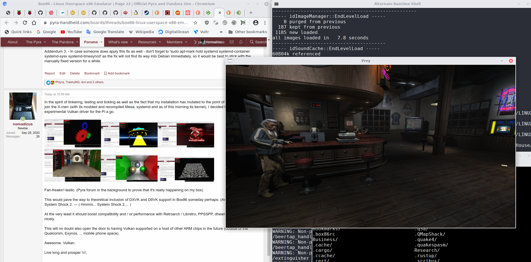Open nomadicus user profile link
Screen dimensions: 531x262
(23, 124)
